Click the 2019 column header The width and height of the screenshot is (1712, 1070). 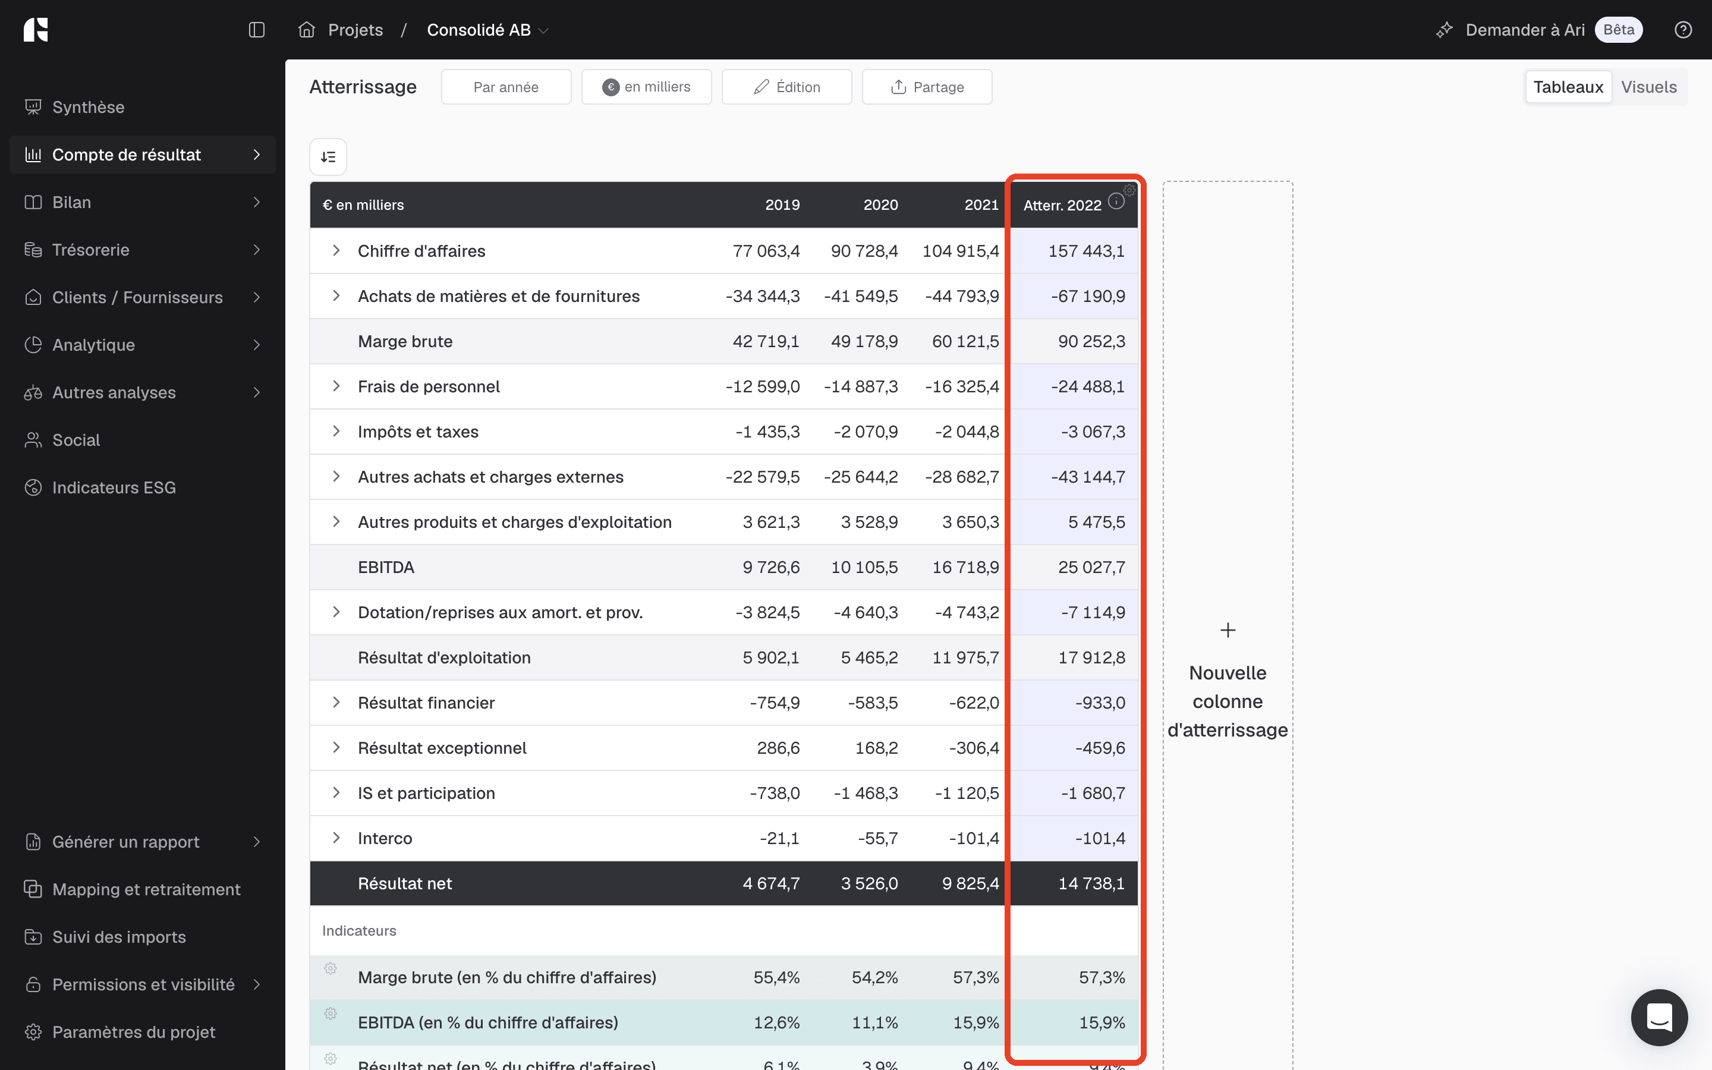pos(782,204)
